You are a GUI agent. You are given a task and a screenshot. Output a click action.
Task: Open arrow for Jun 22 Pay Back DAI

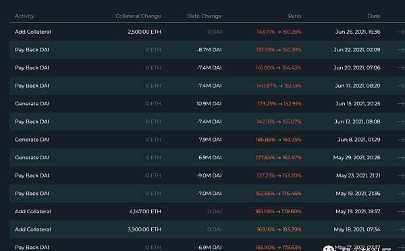coord(401,50)
